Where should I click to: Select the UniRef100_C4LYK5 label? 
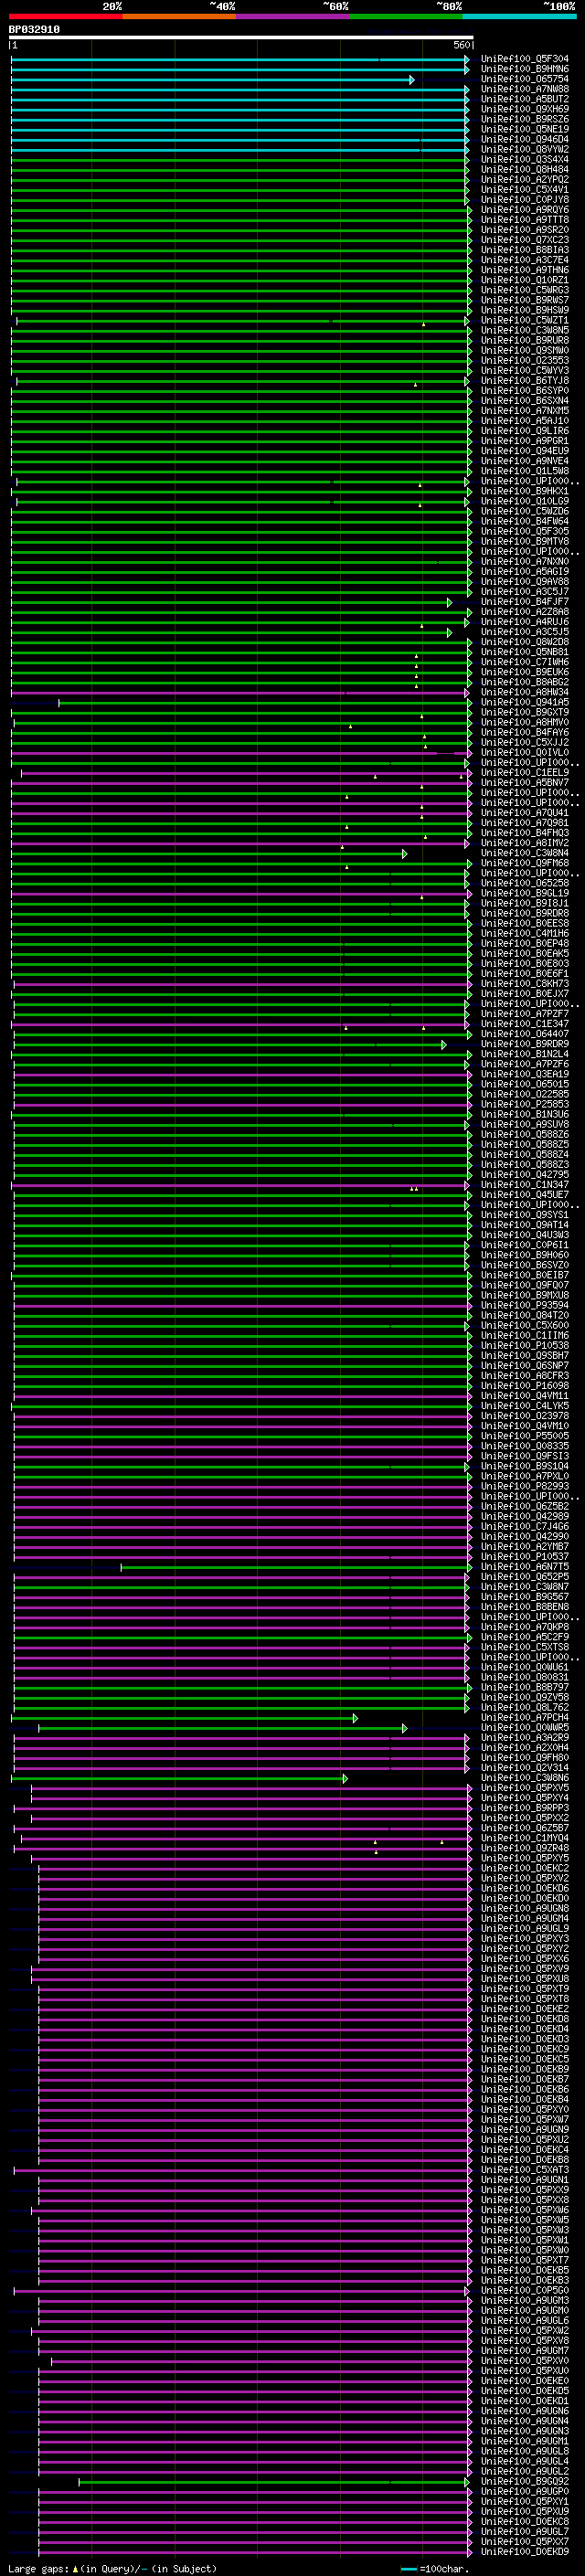[x=525, y=1405]
